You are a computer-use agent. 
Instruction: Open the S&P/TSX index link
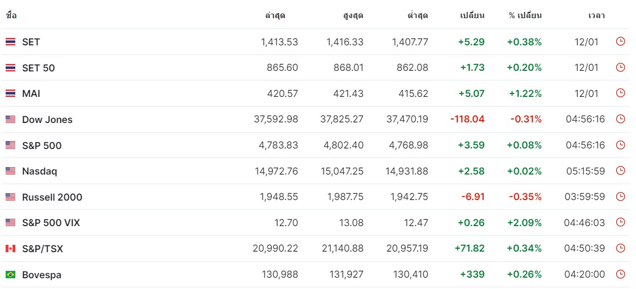pyautogui.click(x=42, y=249)
